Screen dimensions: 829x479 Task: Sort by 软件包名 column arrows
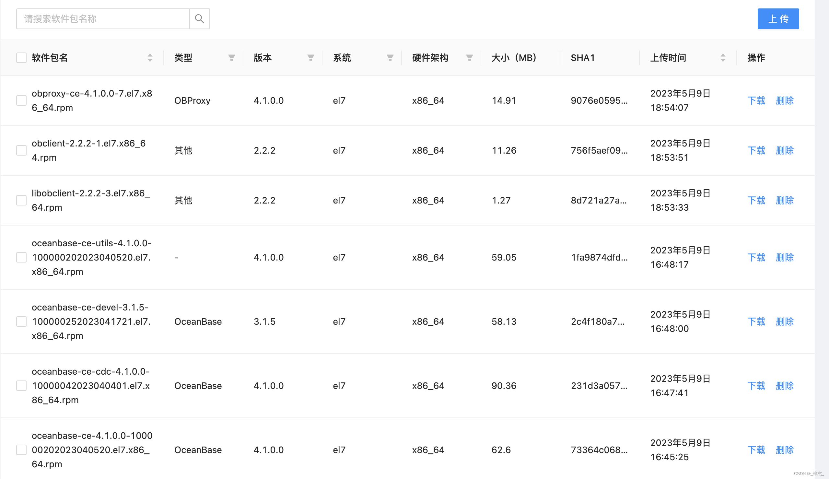tap(150, 58)
